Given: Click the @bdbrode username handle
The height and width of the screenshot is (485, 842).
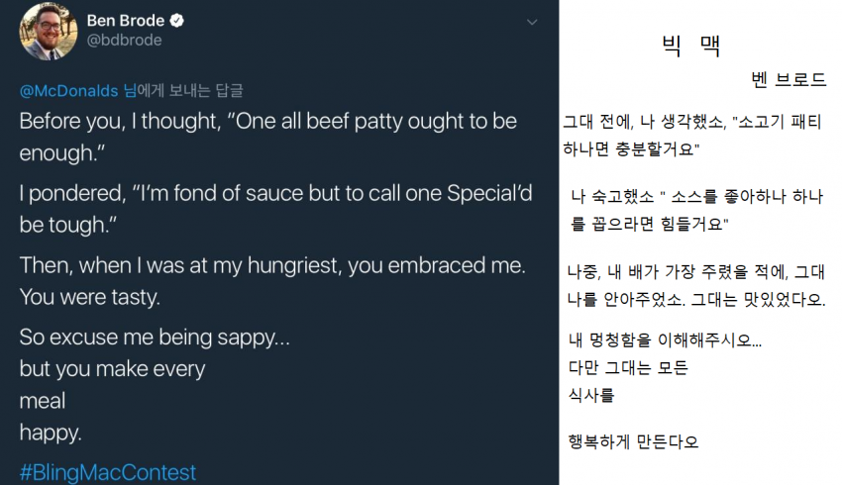Looking at the screenshot, I should click(125, 41).
